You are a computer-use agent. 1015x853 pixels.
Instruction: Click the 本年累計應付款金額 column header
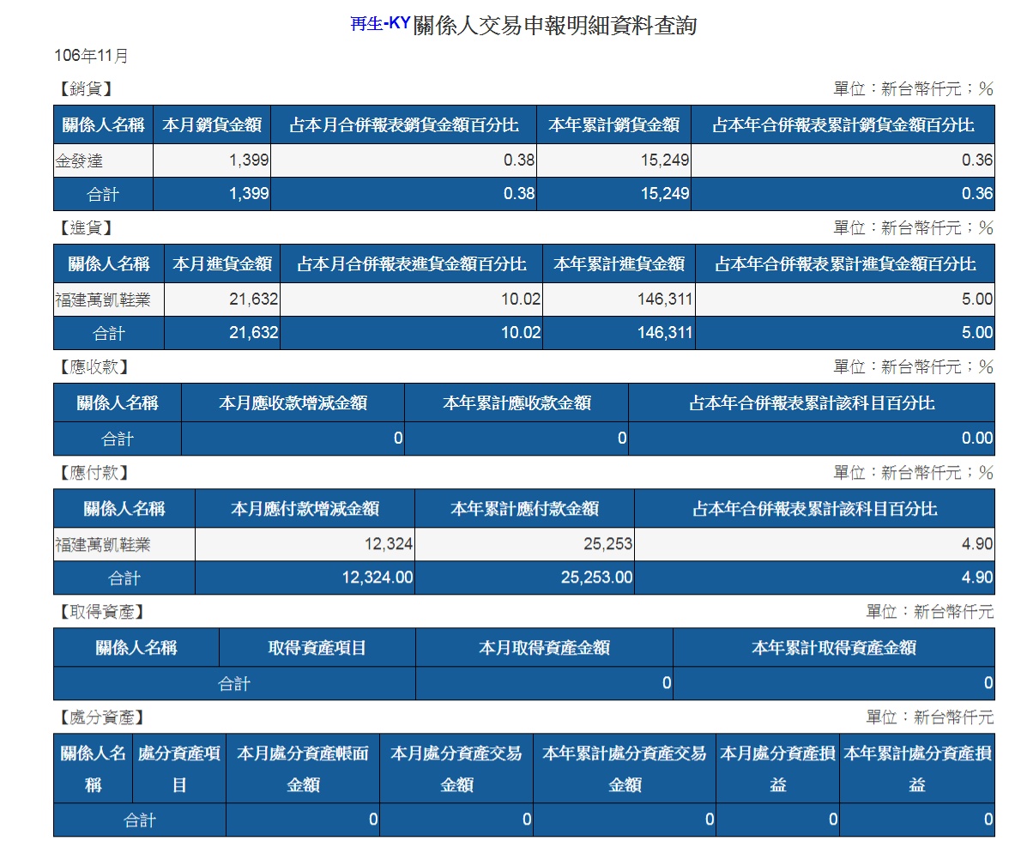tap(524, 509)
